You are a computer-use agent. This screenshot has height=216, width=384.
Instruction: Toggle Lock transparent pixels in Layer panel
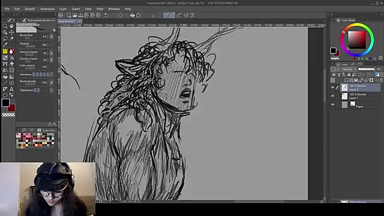click(354, 74)
